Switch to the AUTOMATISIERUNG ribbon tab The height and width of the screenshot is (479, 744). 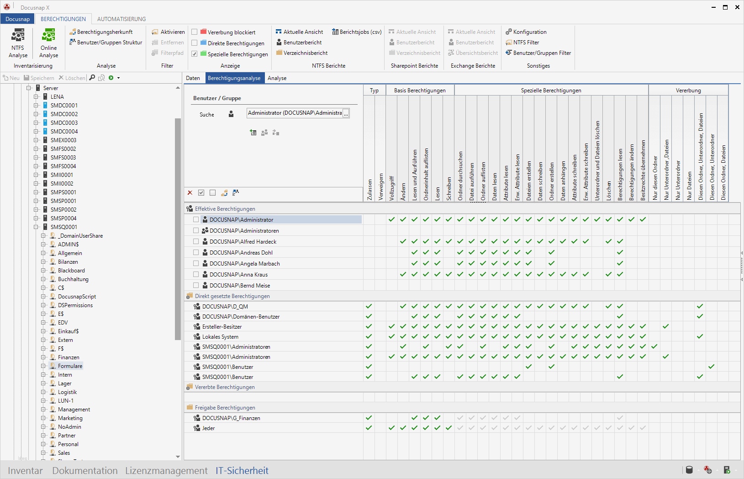click(x=121, y=19)
